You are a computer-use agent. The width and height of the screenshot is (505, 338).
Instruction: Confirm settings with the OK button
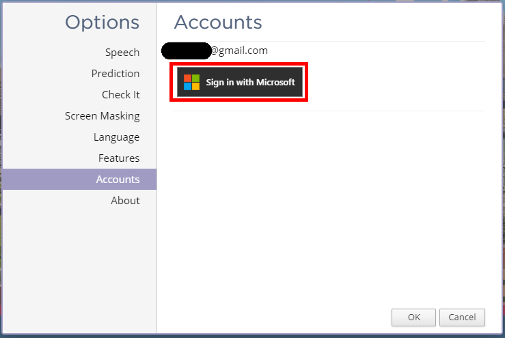413,318
